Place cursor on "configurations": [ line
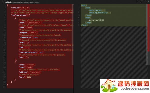 coord(20,15)
